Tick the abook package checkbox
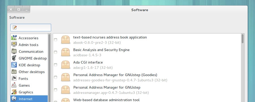Screen dimensions: 255x102 56,40
